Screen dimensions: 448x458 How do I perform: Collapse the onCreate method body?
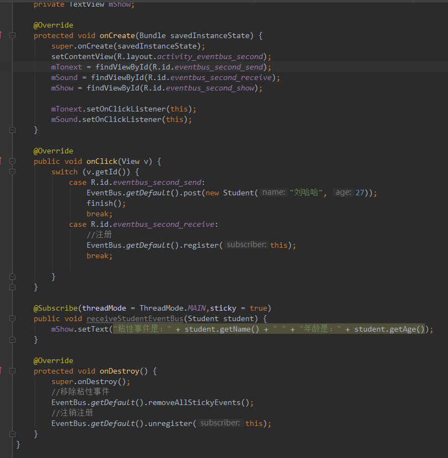[x=12, y=35]
